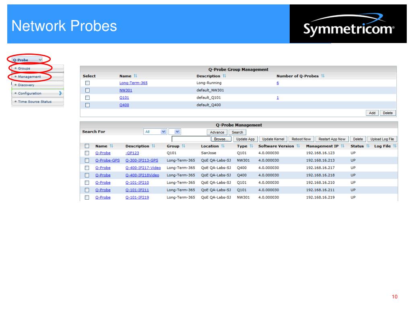
Task: Sort probes by Management IP arrows
Action: click(343, 146)
